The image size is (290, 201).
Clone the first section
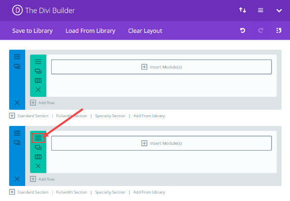(x=17, y=66)
